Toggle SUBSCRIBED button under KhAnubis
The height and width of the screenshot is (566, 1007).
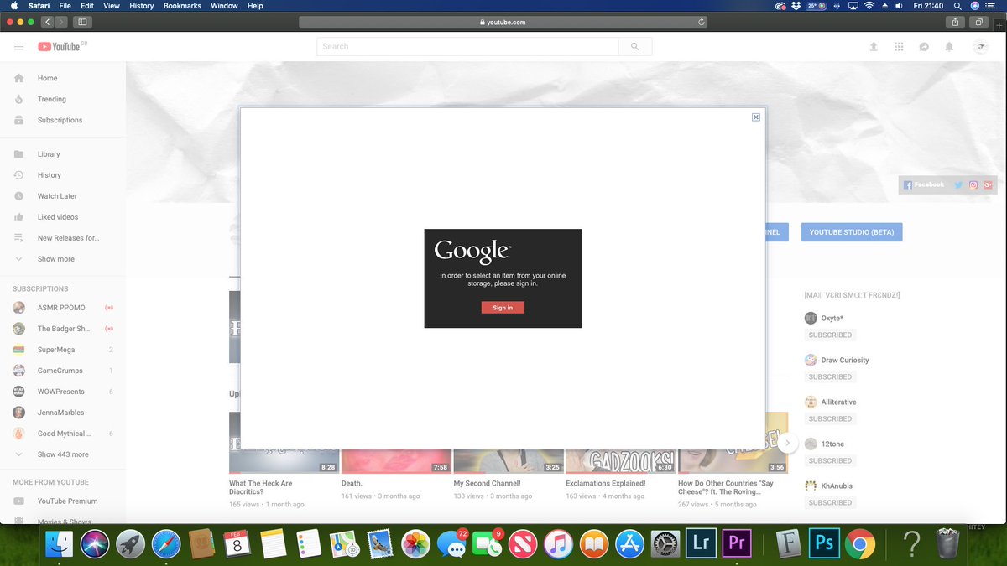[830, 503]
